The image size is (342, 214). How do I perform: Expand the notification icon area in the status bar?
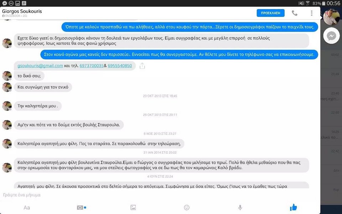pos(14,4)
